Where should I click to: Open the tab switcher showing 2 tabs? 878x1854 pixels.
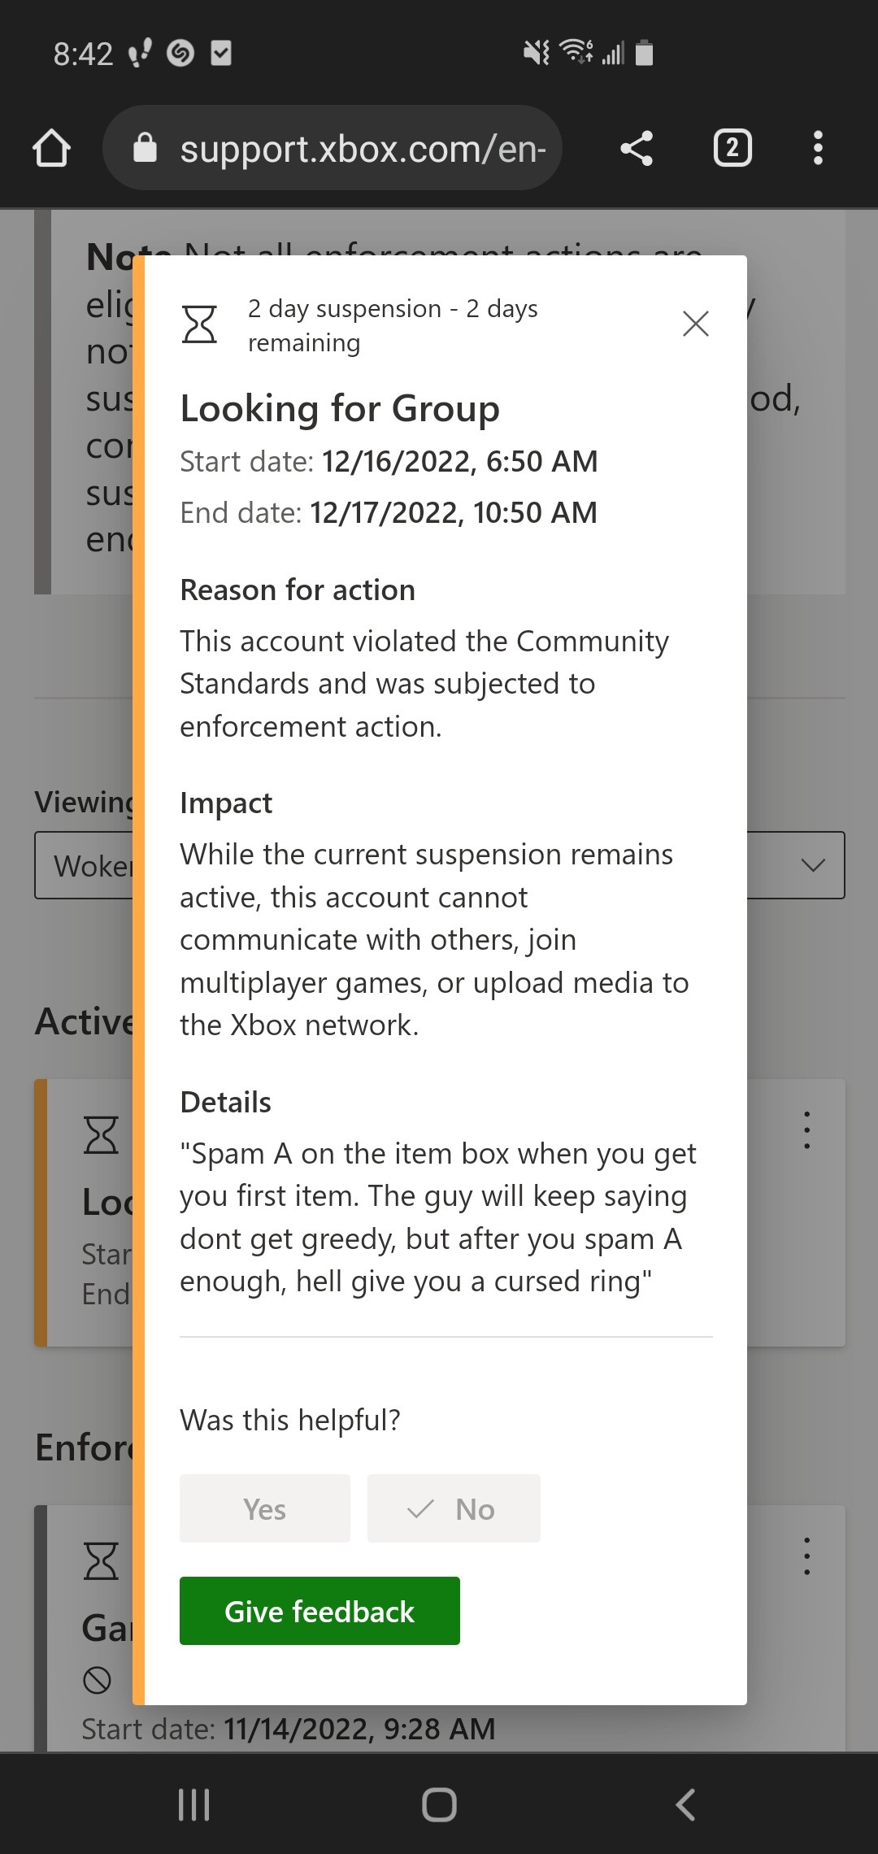(x=732, y=148)
